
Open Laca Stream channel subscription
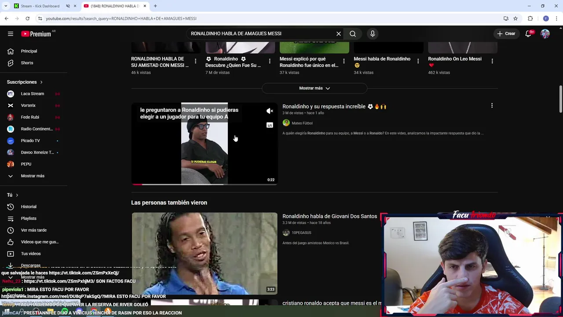click(x=33, y=94)
